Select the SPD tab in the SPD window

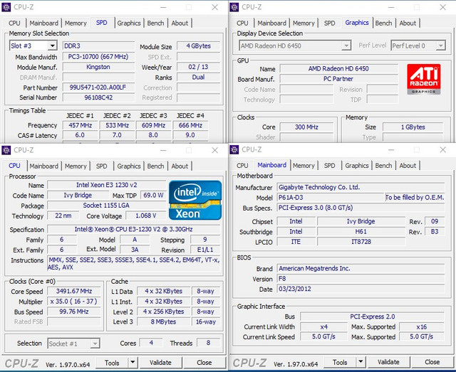click(101, 22)
